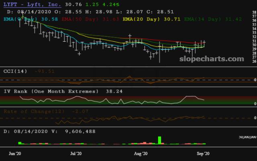
Task: Open the IV Rank (One Month Extremes) label
Action: [51, 91]
